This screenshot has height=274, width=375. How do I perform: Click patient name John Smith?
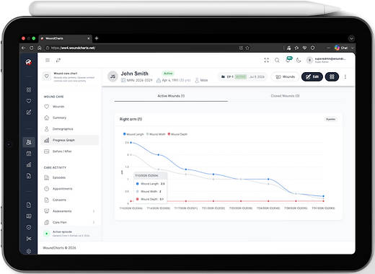(134, 74)
